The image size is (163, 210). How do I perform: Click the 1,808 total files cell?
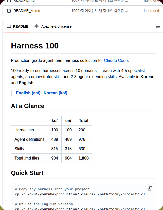click(83, 158)
